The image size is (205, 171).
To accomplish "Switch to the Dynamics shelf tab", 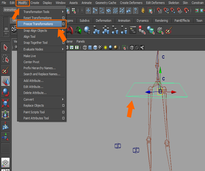I will (x=142, y=21).
